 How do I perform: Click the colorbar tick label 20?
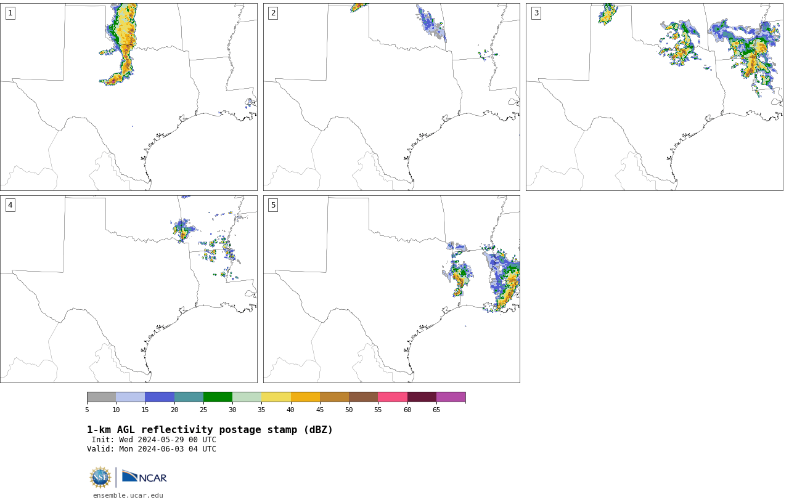(174, 410)
